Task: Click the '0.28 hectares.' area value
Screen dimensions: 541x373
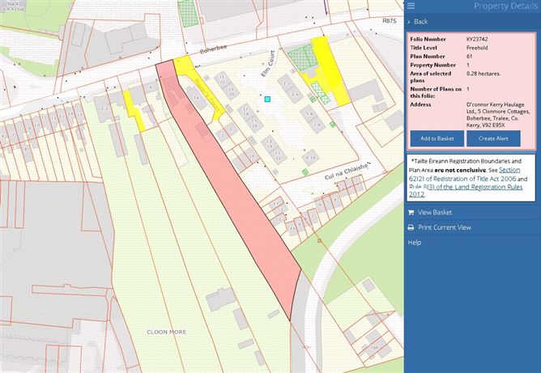Action: [483, 74]
